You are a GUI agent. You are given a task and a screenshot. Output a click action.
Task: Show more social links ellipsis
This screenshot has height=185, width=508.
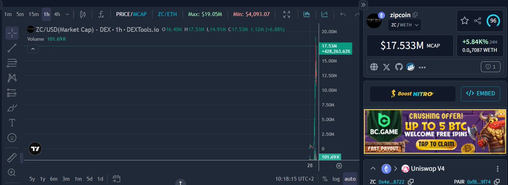pos(422,67)
